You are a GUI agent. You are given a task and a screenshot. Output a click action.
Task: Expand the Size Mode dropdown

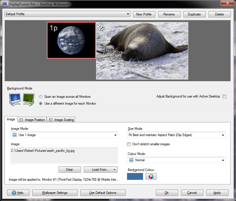click(x=176, y=135)
